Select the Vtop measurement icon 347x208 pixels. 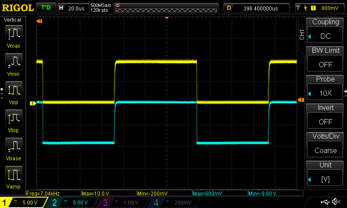tap(14, 118)
